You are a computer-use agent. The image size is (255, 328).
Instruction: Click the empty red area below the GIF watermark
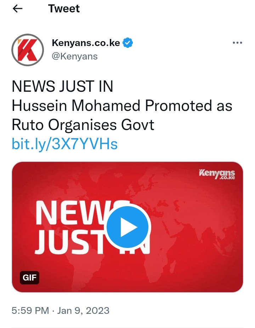coord(217,209)
